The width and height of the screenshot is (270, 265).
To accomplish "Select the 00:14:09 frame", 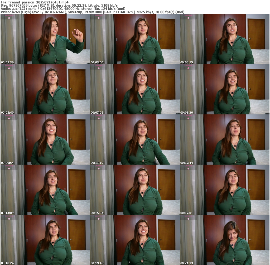I will coord(45,190).
